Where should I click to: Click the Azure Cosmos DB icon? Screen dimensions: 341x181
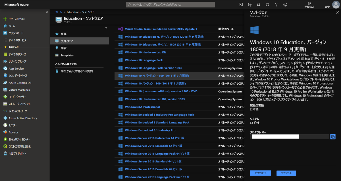pos(5,83)
